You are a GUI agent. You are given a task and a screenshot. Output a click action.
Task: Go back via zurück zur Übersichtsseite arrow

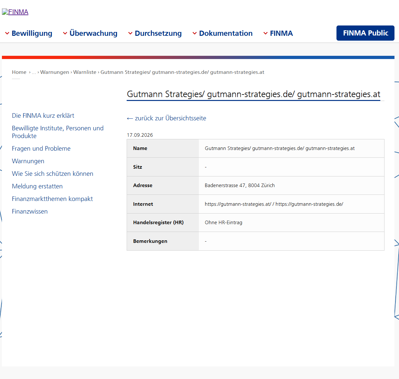tap(167, 118)
